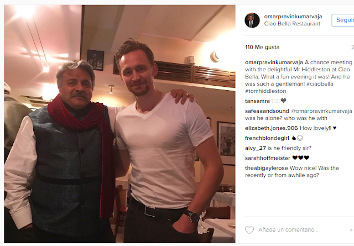Open elizabeth.jones.906 profile
The width and height of the screenshot is (354, 246).
click(272, 128)
